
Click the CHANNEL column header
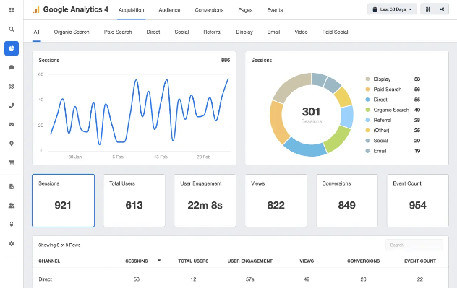point(49,261)
